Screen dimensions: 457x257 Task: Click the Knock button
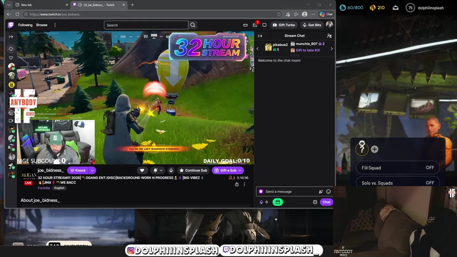pos(78,170)
